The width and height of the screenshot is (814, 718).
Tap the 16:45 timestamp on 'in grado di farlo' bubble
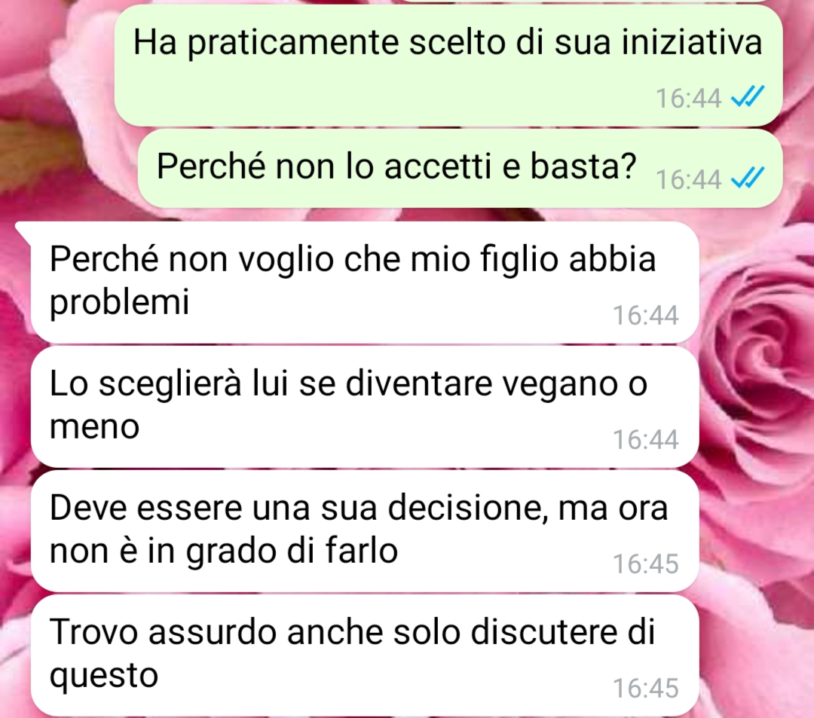pyautogui.click(x=645, y=564)
